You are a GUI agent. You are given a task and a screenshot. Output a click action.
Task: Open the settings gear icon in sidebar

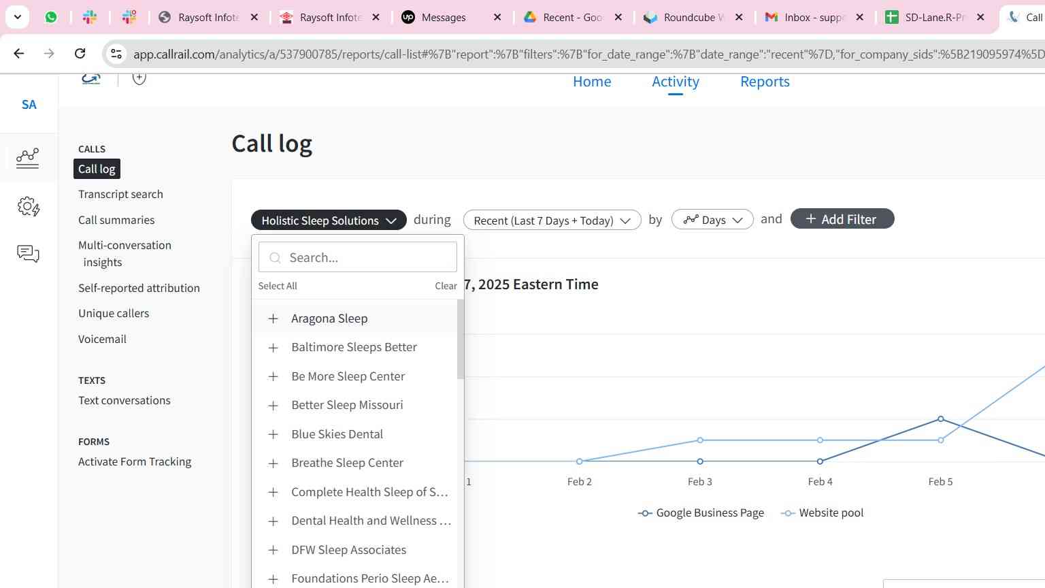point(28,206)
